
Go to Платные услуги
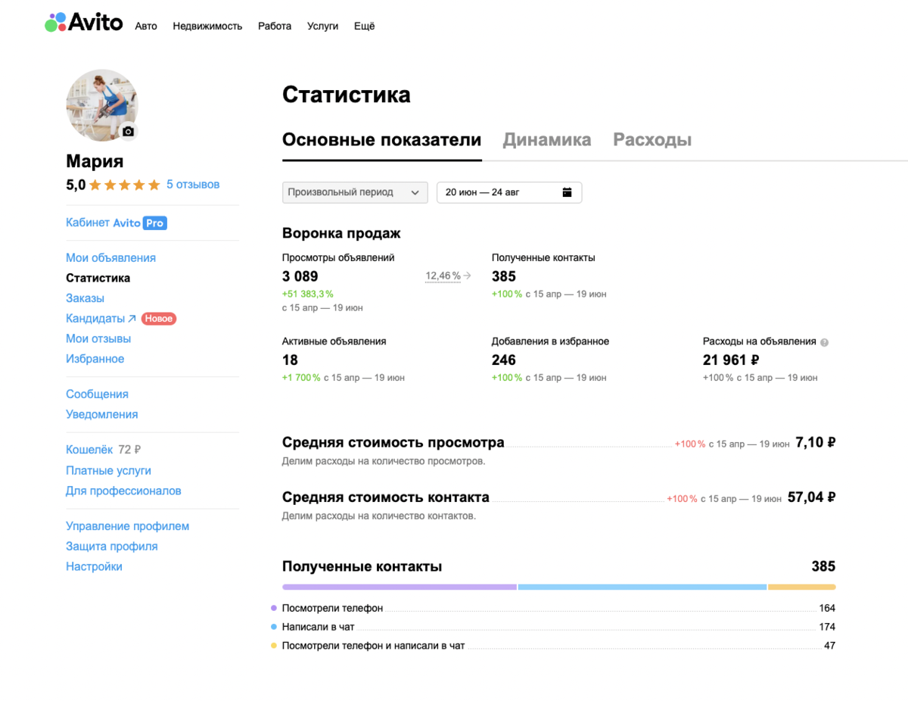pyautogui.click(x=108, y=470)
